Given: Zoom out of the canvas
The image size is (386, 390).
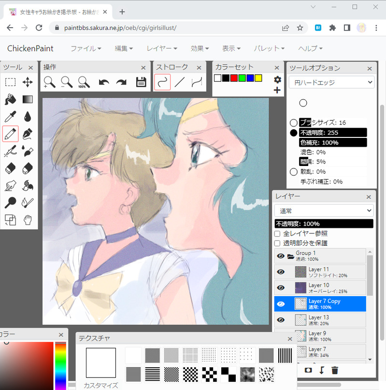Looking at the screenshot, I should [67, 82].
